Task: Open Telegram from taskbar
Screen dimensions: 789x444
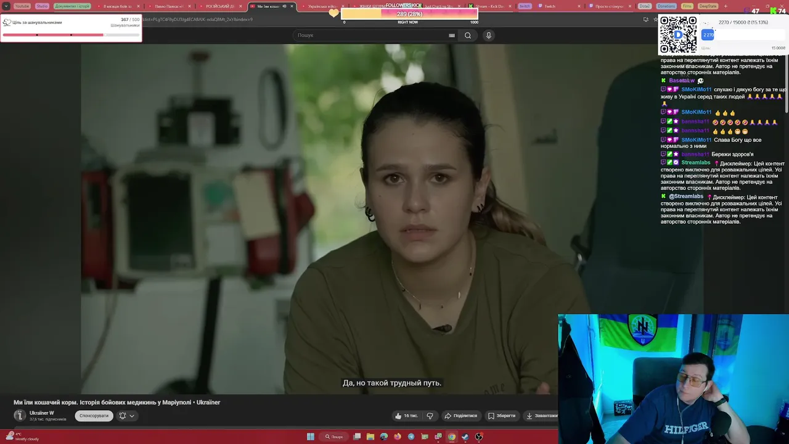Action: (411, 437)
